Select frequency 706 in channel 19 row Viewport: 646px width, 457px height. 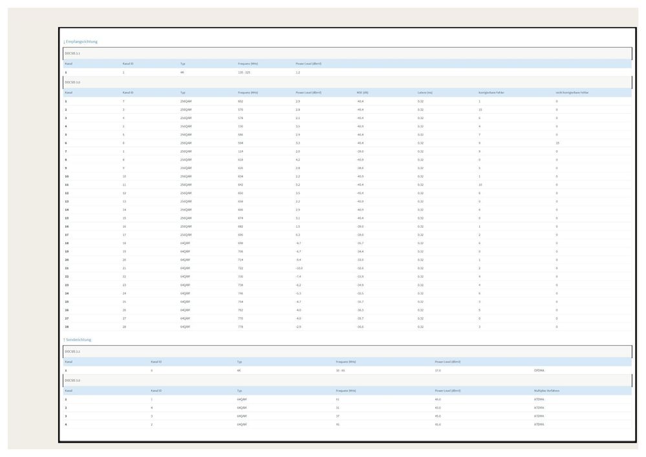pos(241,252)
